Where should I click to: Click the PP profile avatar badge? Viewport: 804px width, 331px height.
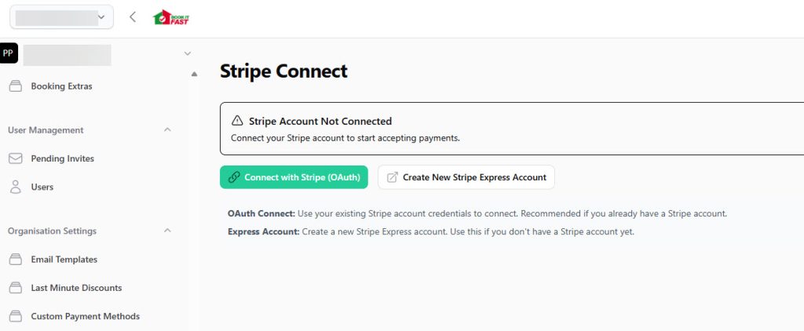[x=9, y=53]
